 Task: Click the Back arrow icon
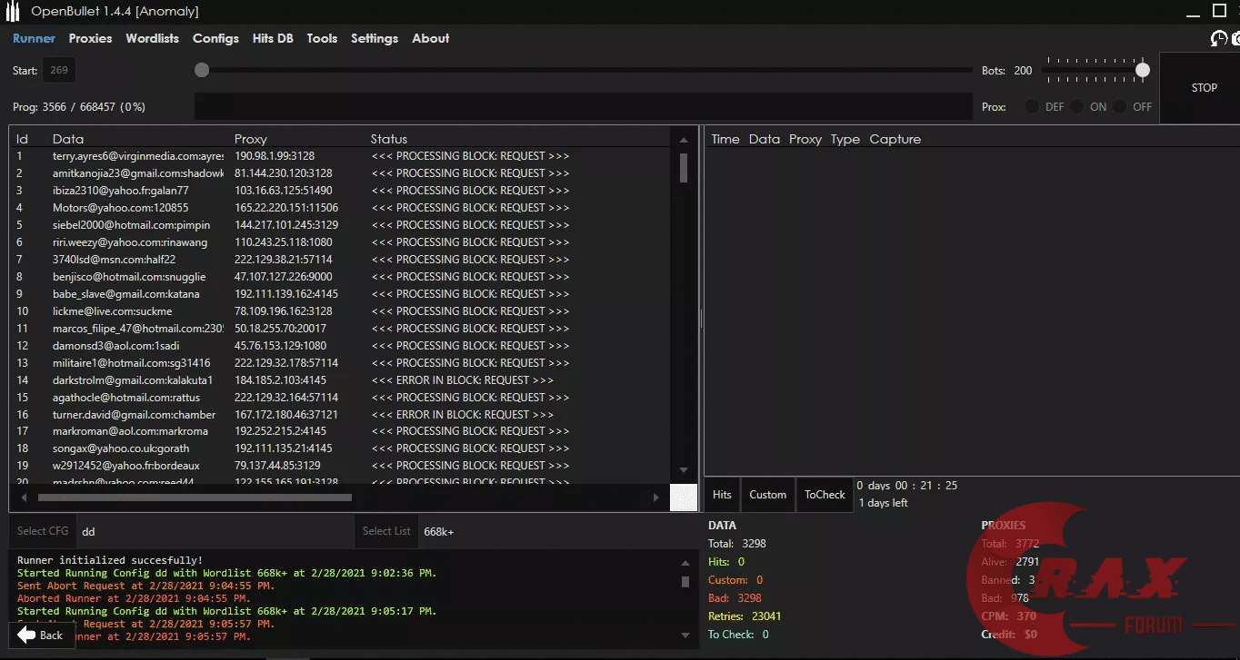pyautogui.click(x=27, y=635)
